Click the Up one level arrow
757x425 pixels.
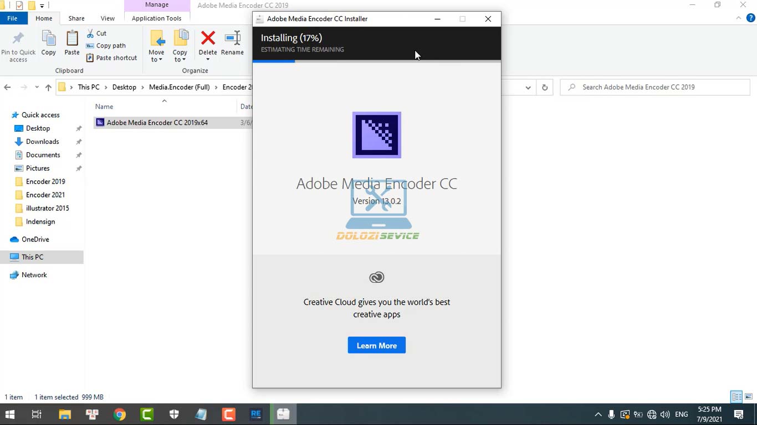(x=48, y=87)
